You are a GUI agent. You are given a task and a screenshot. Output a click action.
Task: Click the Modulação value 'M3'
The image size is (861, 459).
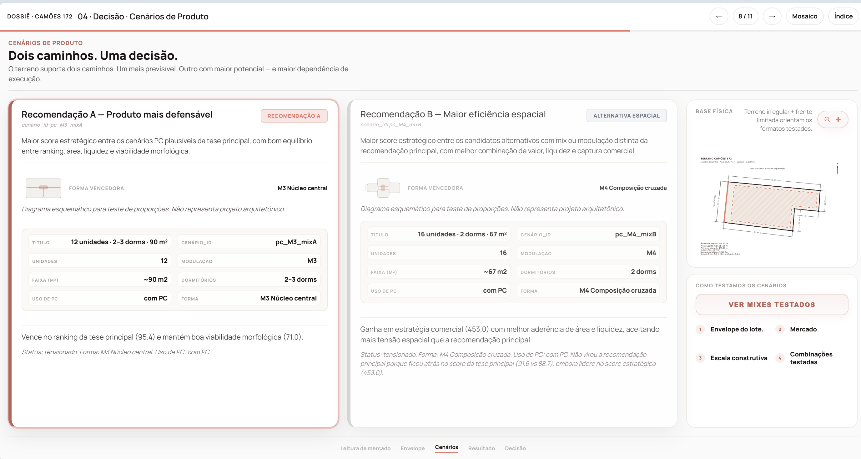(x=312, y=261)
